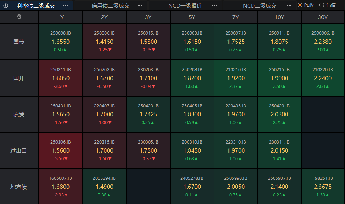
Task: Open the NCD二级成交 tab
Action: pyautogui.click(x=260, y=5)
